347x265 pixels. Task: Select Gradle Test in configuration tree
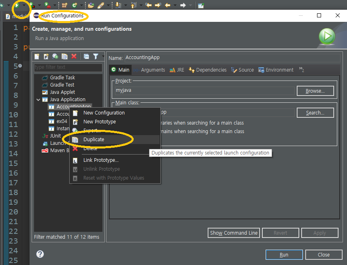tap(62, 85)
